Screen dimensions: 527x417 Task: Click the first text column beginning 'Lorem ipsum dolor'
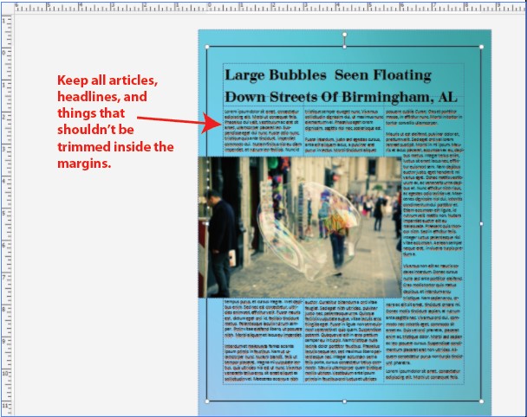pyautogui.click(x=263, y=130)
